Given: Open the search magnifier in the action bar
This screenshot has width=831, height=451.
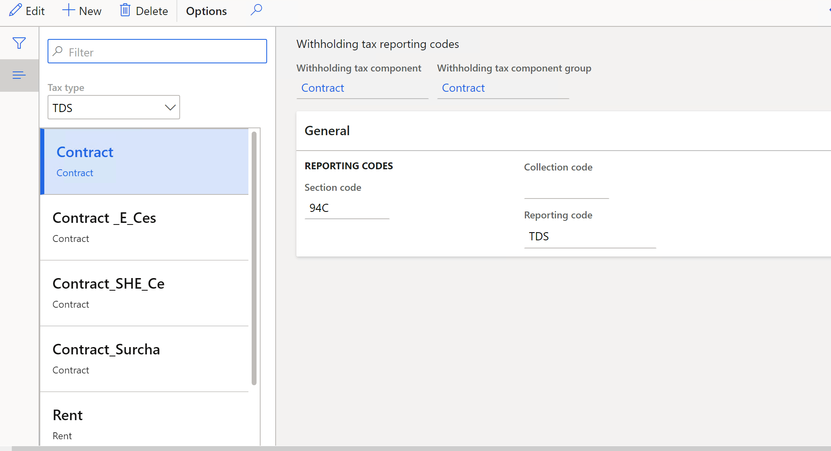Looking at the screenshot, I should (257, 9).
